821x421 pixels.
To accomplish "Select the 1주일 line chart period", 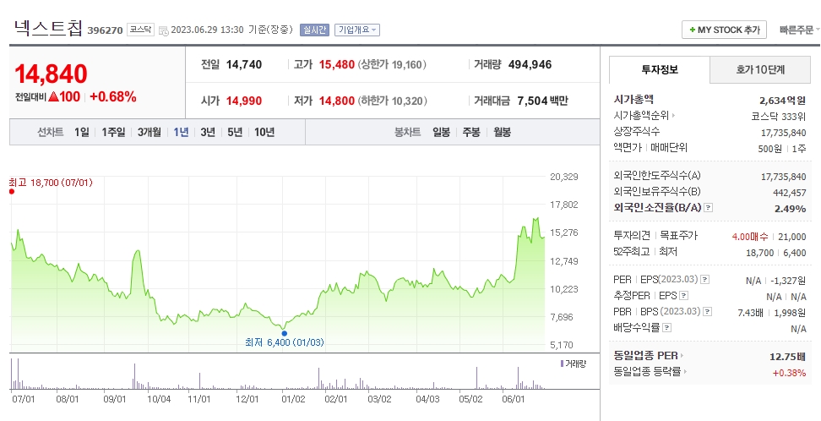I will coord(114,132).
